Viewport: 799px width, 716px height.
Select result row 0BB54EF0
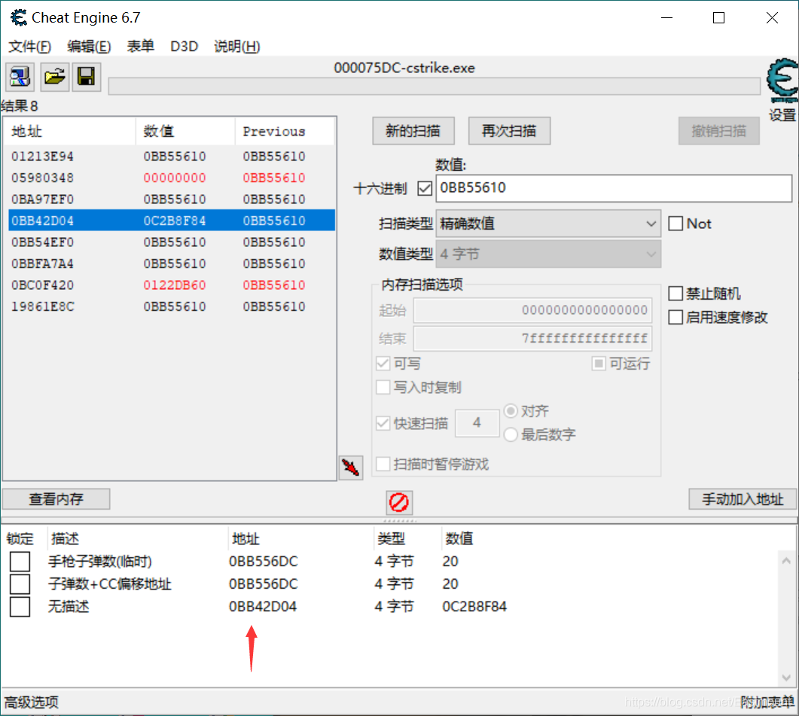pos(171,242)
